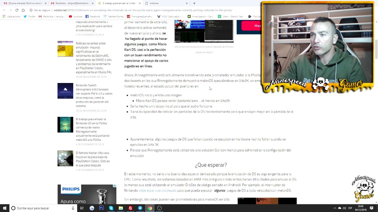The width and height of the screenshot is (378, 212).
Task: Open FileZilla from the taskbar
Action: pyautogui.click(x=130, y=208)
